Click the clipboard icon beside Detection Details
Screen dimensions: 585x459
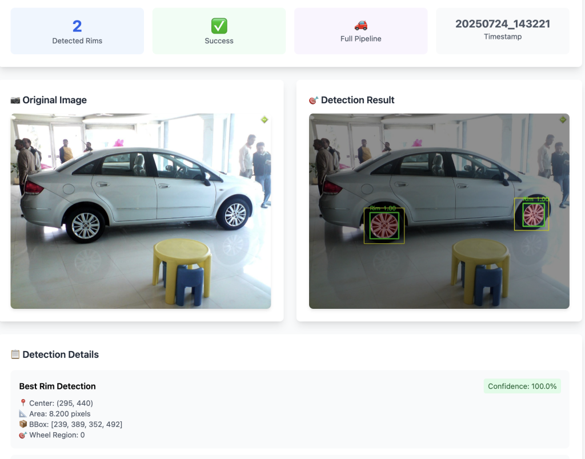tap(15, 355)
